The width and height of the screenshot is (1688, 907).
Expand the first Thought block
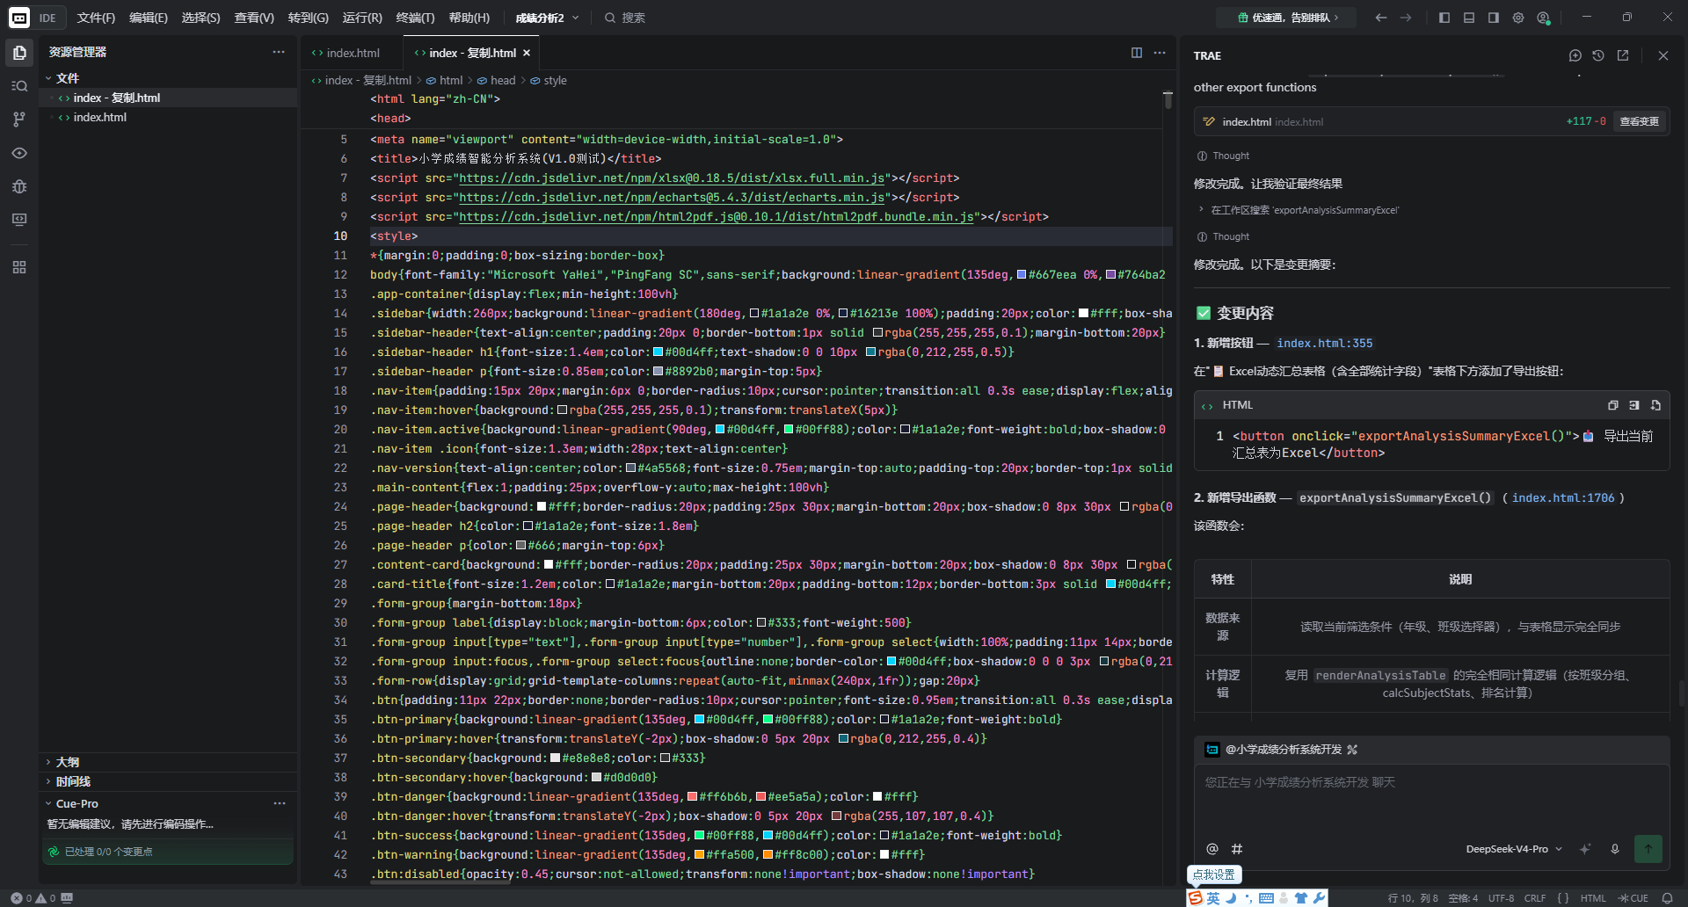click(1223, 156)
